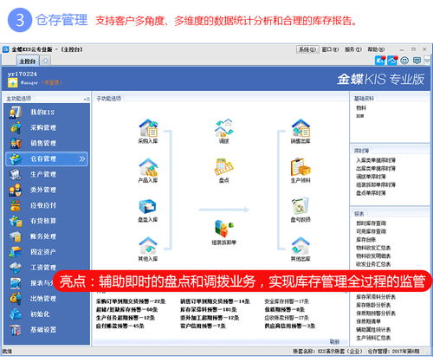Screen dimensions: 433x362
Task: Open the 盘盈入库 icon
Action: [x=148, y=210]
